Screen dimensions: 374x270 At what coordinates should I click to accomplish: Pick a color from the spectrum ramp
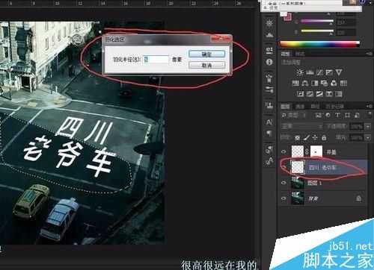point(320,44)
